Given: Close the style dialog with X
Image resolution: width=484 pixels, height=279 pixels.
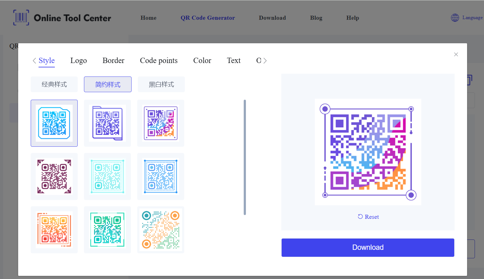Looking at the screenshot, I should pyautogui.click(x=456, y=55).
